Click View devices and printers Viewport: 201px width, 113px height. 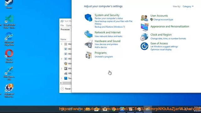click(106, 44)
